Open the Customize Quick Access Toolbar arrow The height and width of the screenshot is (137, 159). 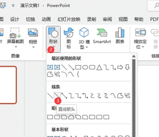click(13, 6)
